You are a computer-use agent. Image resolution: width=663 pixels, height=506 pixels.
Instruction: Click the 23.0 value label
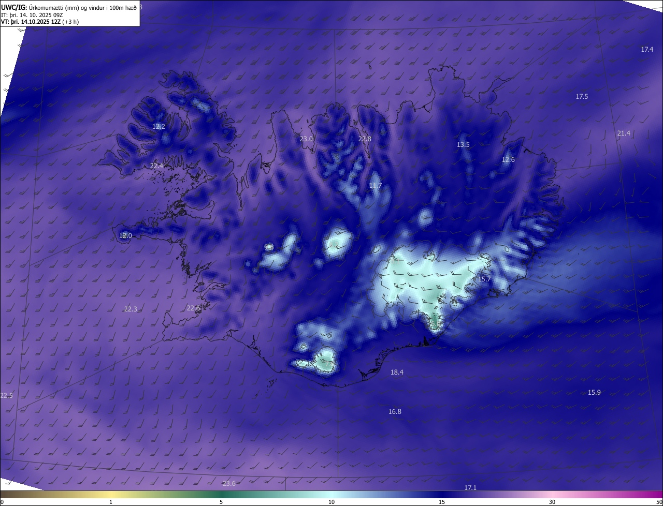[x=306, y=139]
